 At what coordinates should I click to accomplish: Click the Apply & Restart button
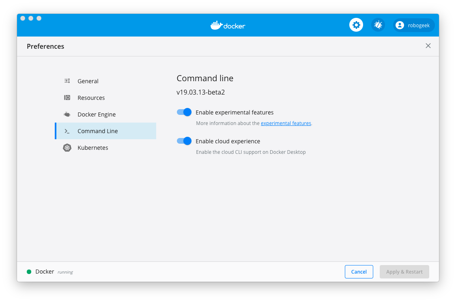tap(404, 272)
